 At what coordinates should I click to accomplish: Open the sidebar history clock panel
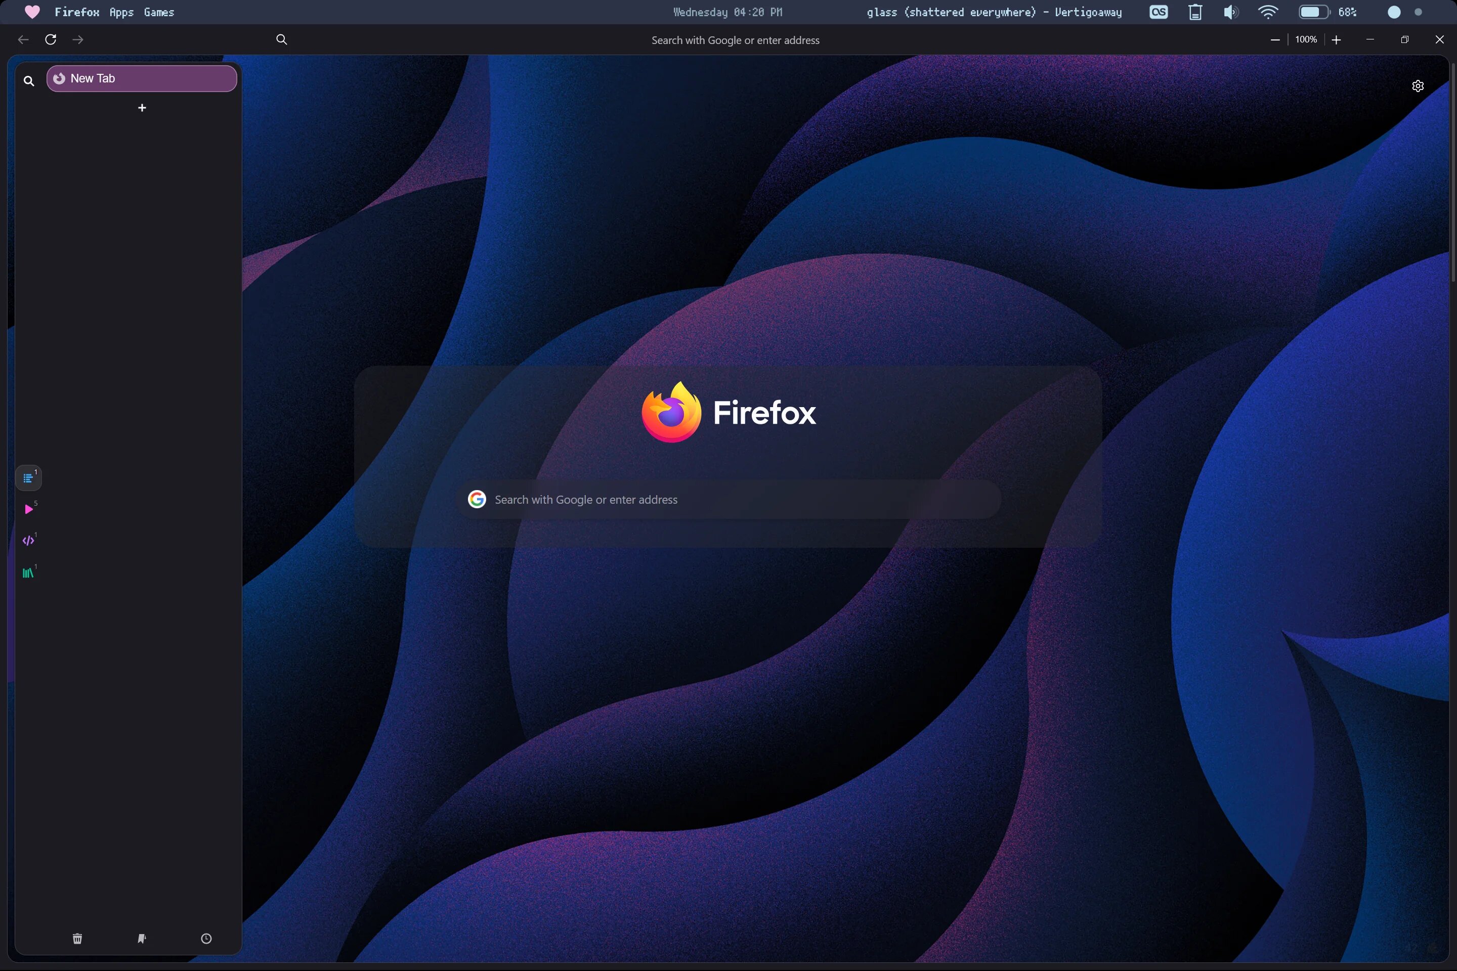tap(206, 939)
